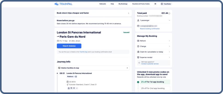Click the Refund icon
223x94 pixels.
[x=138, y=41]
